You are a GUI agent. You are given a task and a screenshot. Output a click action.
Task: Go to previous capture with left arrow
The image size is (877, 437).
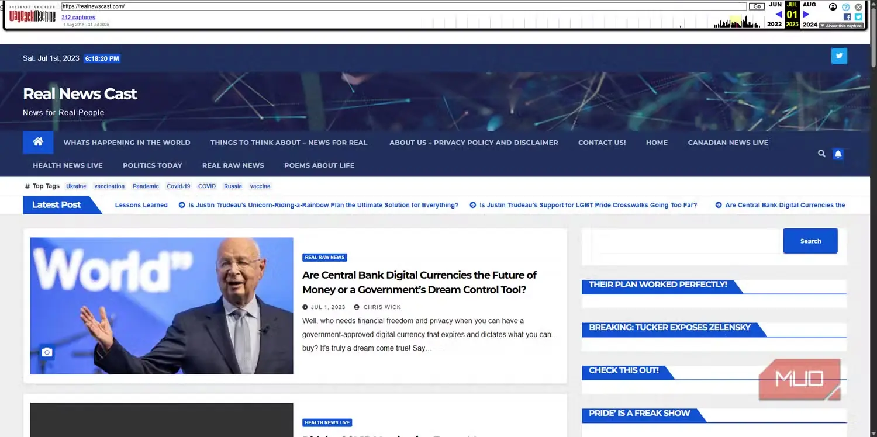tap(779, 14)
